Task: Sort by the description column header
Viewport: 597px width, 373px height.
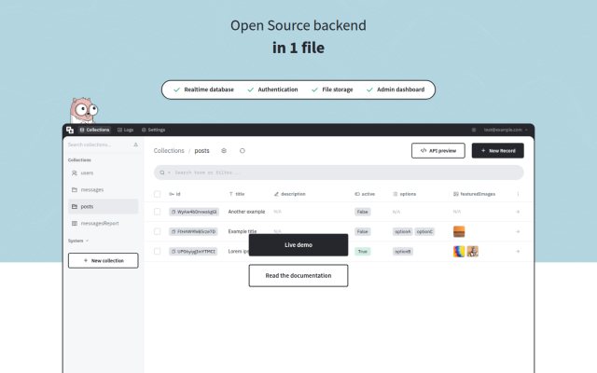Action: (x=290, y=194)
